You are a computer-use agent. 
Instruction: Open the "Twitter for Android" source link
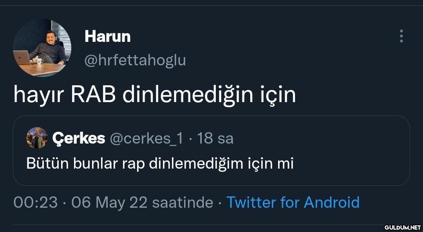coord(293,202)
